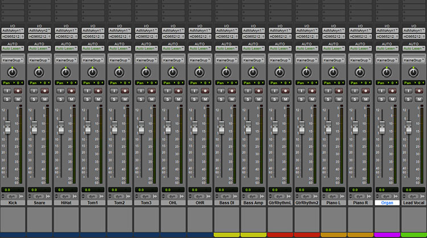The image size is (427, 238).
Task: Arm the OHL track for recording
Action: [178, 91]
